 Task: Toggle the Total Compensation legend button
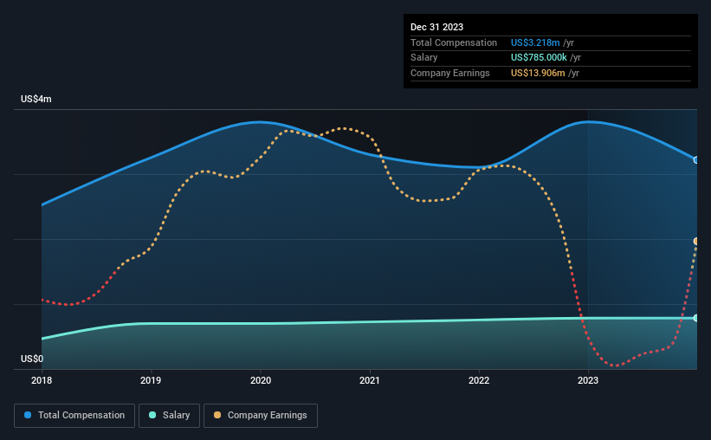point(74,416)
